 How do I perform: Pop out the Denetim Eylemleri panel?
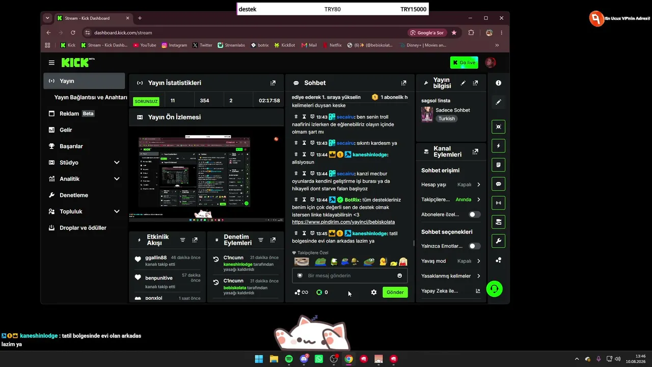pyautogui.click(x=273, y=240)
